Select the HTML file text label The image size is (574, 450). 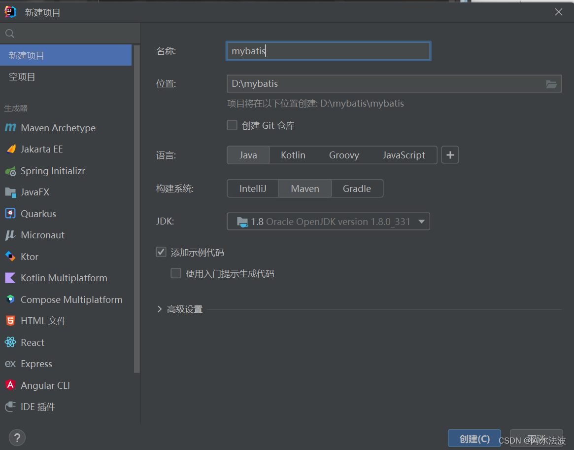coord(43,321)
